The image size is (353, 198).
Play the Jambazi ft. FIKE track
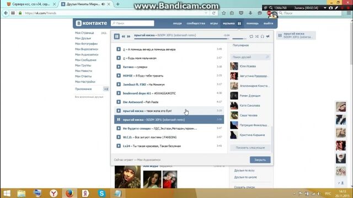coord(119,84)
